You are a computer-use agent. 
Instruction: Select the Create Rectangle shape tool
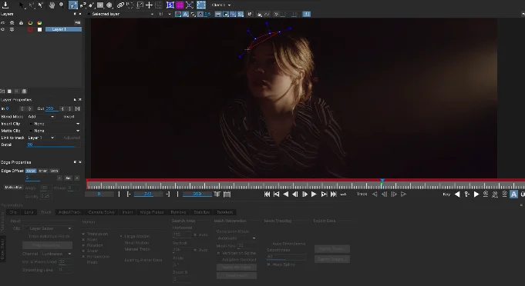100,5
